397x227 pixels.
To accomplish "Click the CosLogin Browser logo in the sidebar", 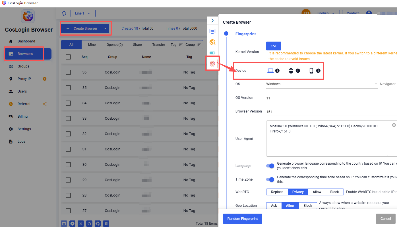I will 28,16.
